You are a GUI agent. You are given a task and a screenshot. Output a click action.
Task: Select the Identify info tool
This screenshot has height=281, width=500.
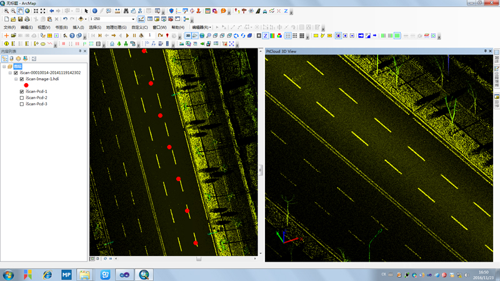coord(95,11)
